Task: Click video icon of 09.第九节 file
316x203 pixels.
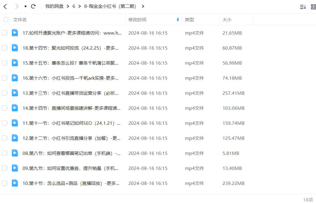Action: pos(15,168)
